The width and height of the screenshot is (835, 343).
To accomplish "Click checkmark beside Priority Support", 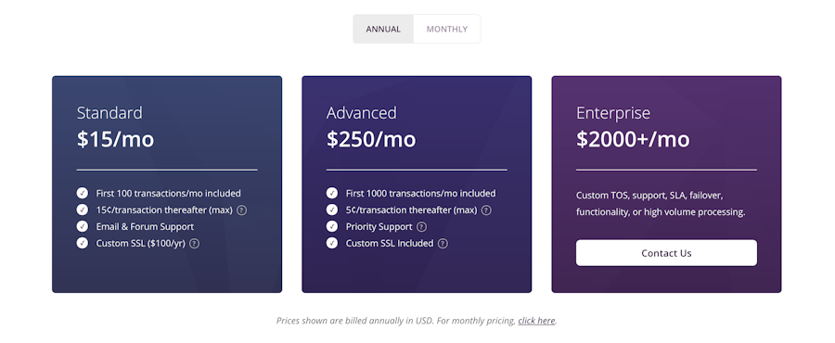I will click(x=332, y=226).
